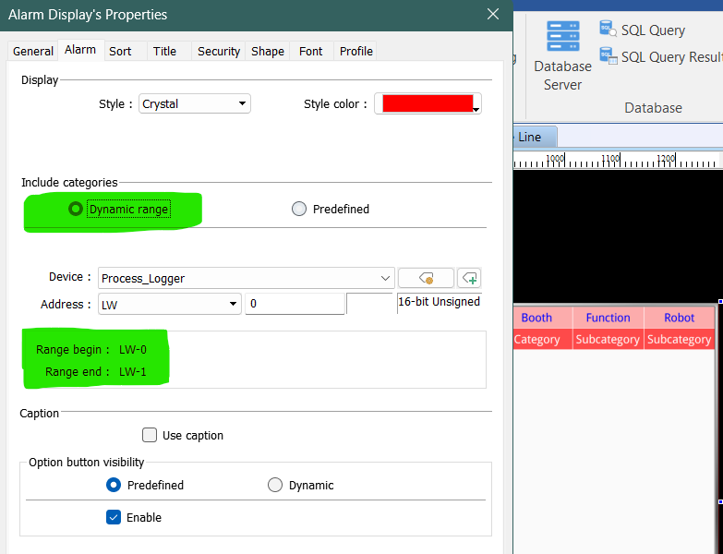The height and width of the screenshot is (554, 723).
Task: Choose Dynamic option button visibility
Action: click(x=275, y=485)
